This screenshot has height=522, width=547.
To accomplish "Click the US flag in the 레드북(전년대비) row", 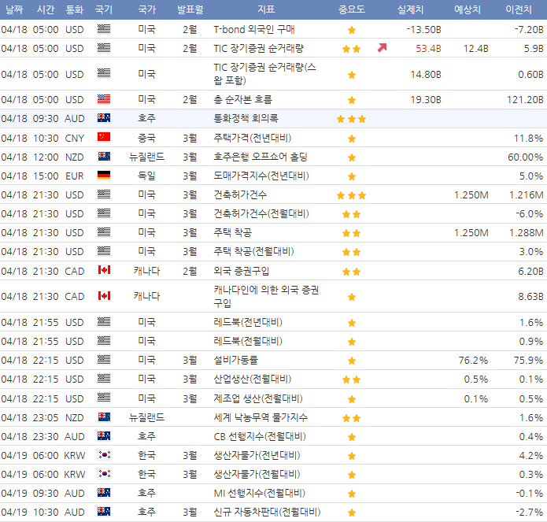I will coord(104,322).
